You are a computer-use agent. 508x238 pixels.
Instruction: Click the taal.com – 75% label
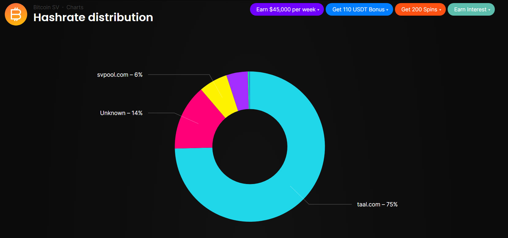click(x=377, y=205)
